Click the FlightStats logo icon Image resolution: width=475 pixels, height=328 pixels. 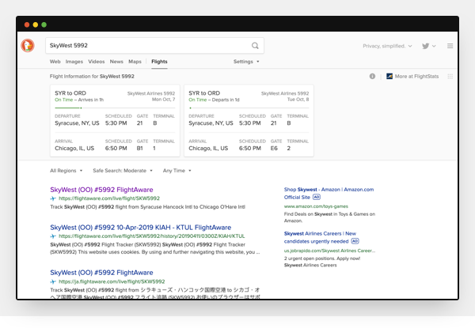[x=389, y=76]
